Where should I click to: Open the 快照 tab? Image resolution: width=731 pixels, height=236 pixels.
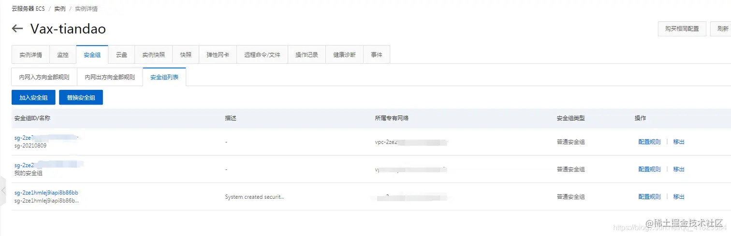pyautogui.click(x=186, y=55)
